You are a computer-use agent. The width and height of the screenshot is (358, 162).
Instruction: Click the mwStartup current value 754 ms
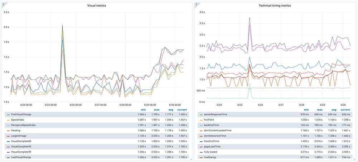click(346, 157)
